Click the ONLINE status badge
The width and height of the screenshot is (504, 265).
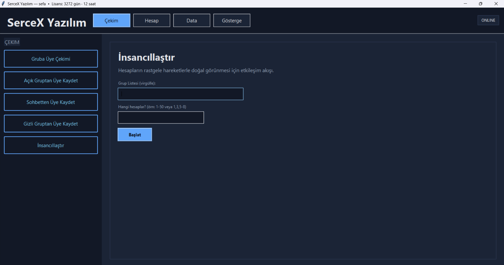488,20
